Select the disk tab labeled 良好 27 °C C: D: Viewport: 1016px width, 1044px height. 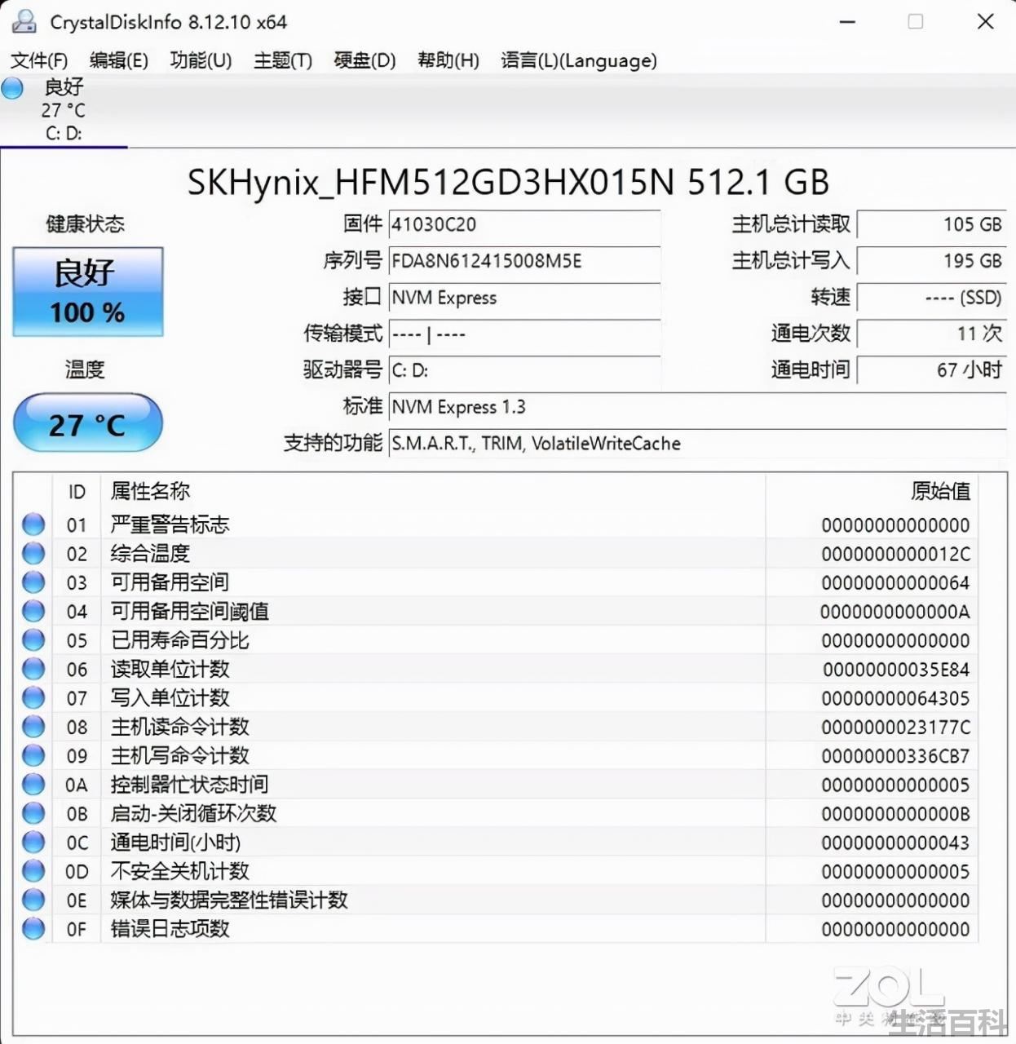pos(64,110)
